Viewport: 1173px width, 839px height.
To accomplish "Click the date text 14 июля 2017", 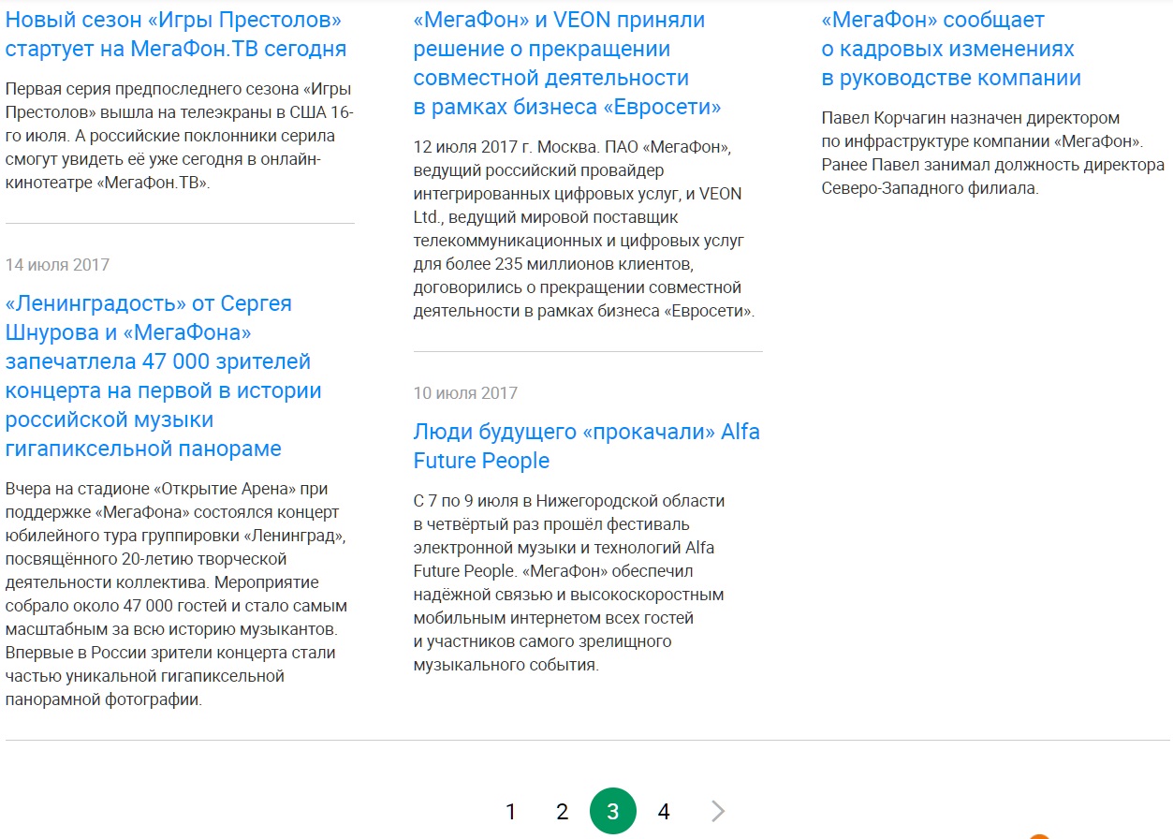I will tap(58, 265).
